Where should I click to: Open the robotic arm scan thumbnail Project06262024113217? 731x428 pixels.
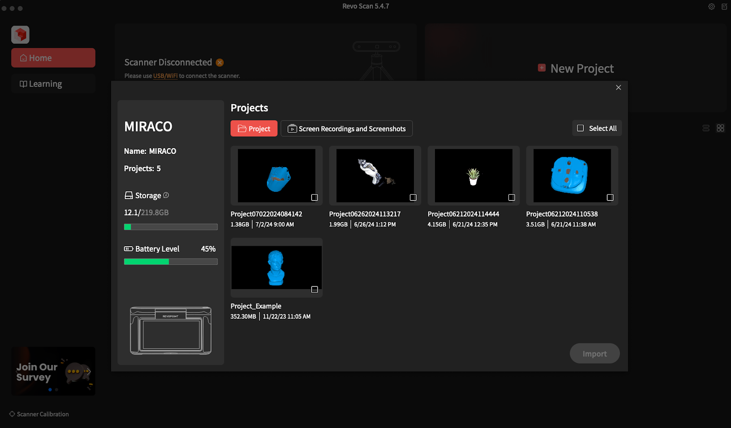coord(375,176)
